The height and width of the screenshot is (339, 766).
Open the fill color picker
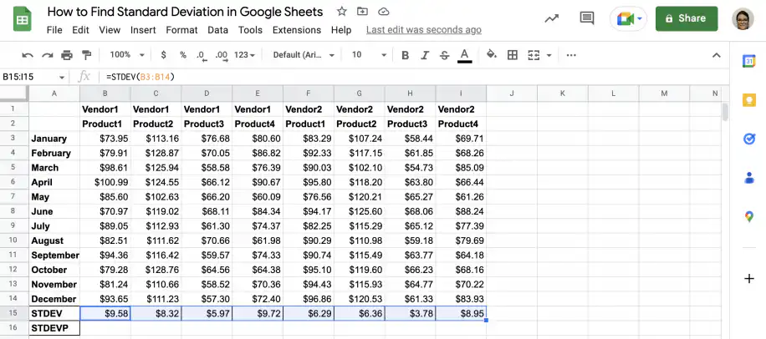tap(492, 55)
